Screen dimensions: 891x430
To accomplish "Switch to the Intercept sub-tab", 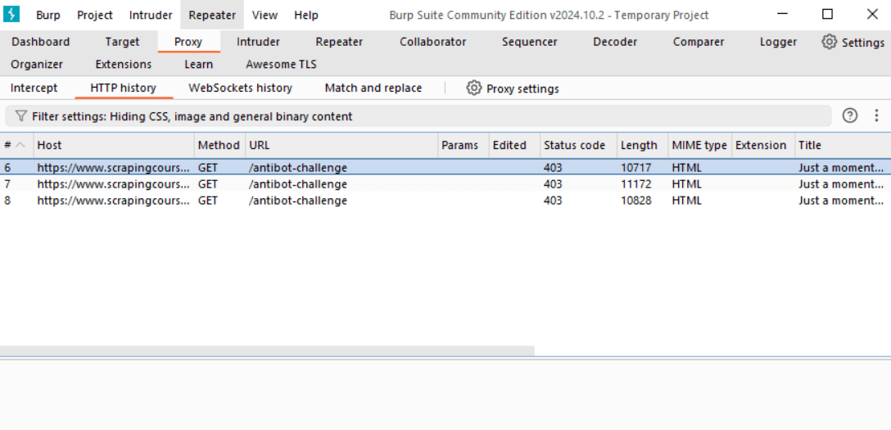I will tap(34, 88).
